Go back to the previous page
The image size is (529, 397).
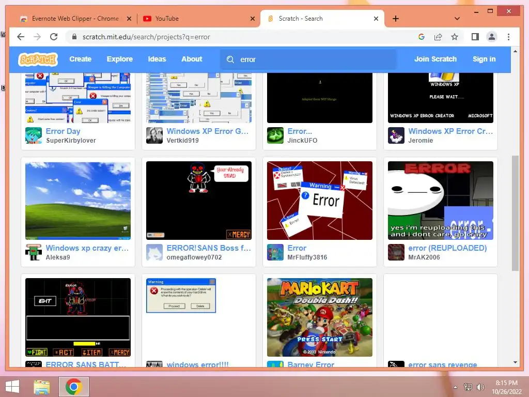pyautogui.click(x=21, y=37)
